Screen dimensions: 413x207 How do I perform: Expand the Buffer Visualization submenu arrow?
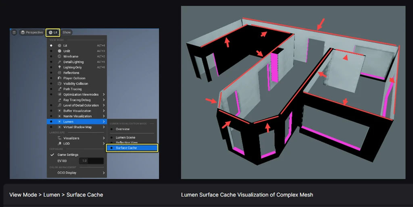coord(104,111)
